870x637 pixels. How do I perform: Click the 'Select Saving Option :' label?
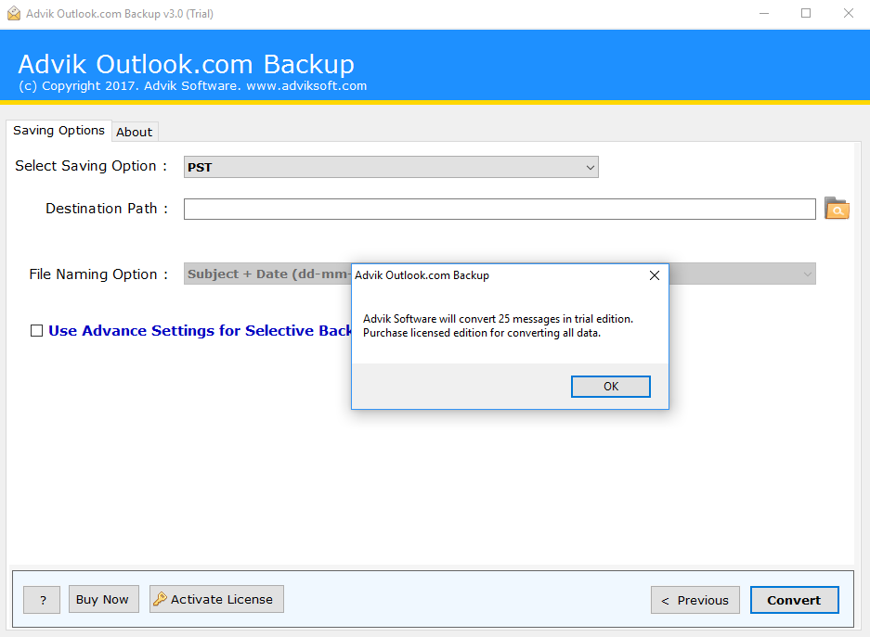tap(91, 166)
